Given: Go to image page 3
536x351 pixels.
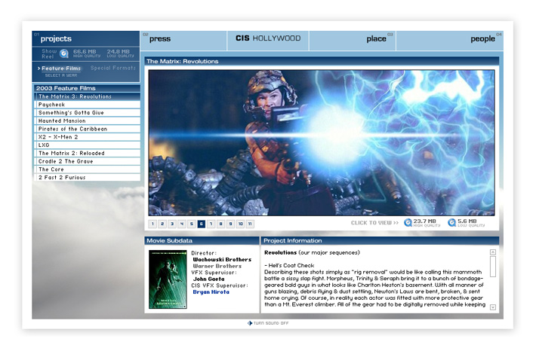Looking at the screenshot, I should coord(172,224).
